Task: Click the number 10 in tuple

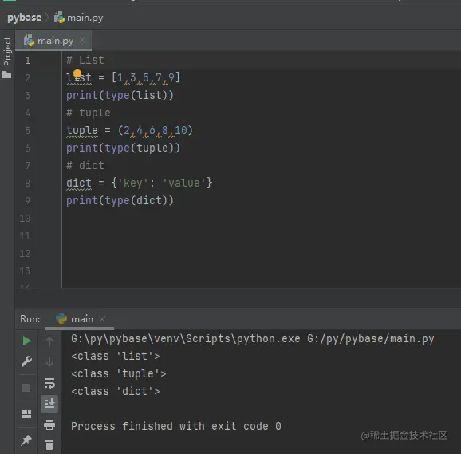Action: (180, 130)
